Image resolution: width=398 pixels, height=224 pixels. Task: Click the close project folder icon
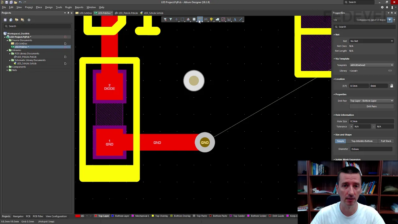coord(22,20)
